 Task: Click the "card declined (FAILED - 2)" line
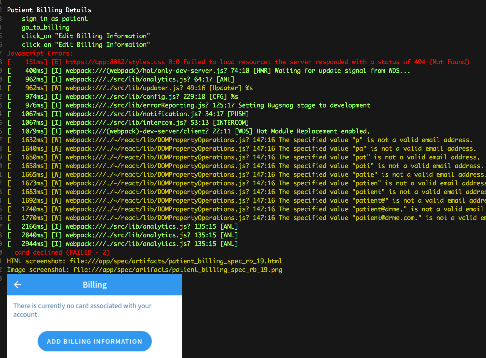coord(62,252)
